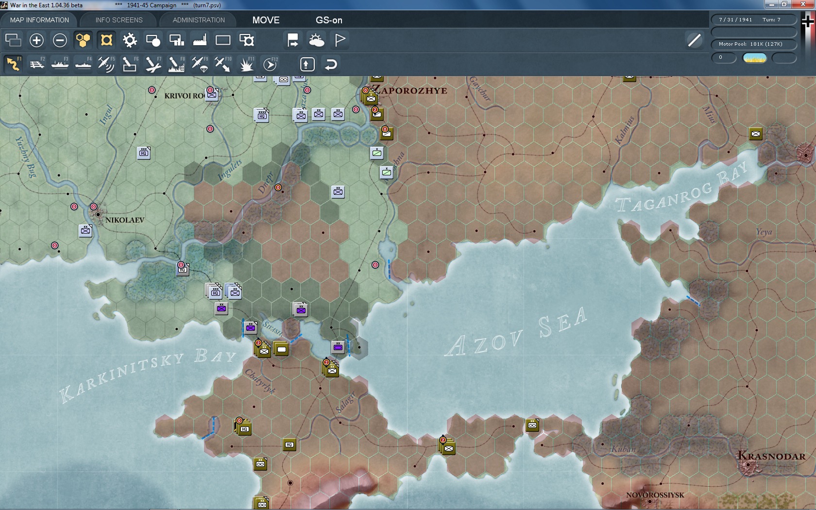Click the F12 circled arrow icon
The image size is (816, 510).
(x=270, y=64)
